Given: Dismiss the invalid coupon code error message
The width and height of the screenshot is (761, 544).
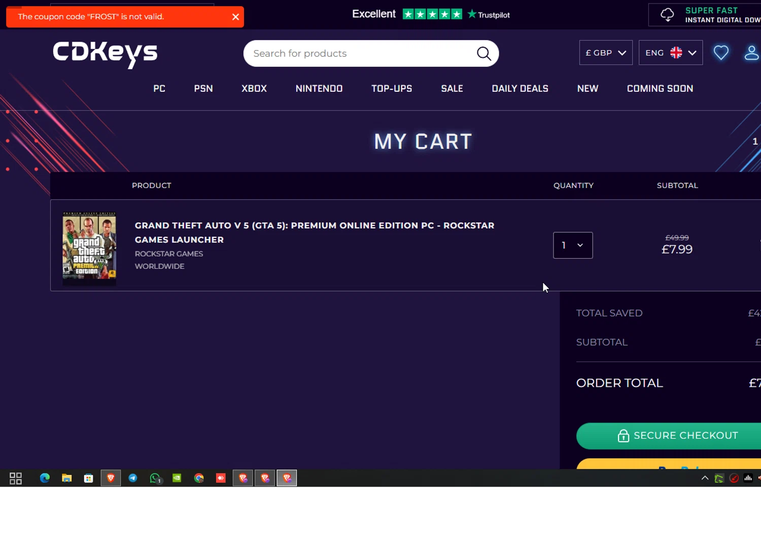Looking at the screenshot, I should (x=235, y=17).
